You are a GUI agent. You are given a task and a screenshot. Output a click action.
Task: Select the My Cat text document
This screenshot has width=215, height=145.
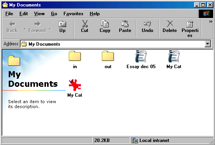[x=174, y=59]
